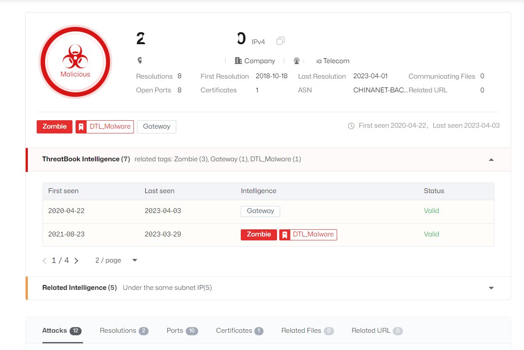
Task: Click the CHINANET-BAC... ASN value
Action: pos(380,90)
